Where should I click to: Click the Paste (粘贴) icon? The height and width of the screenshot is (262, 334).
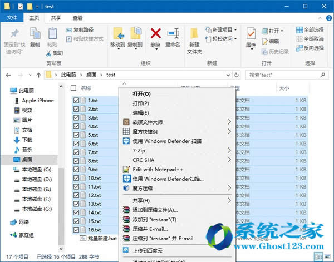(x=52, y=35)
